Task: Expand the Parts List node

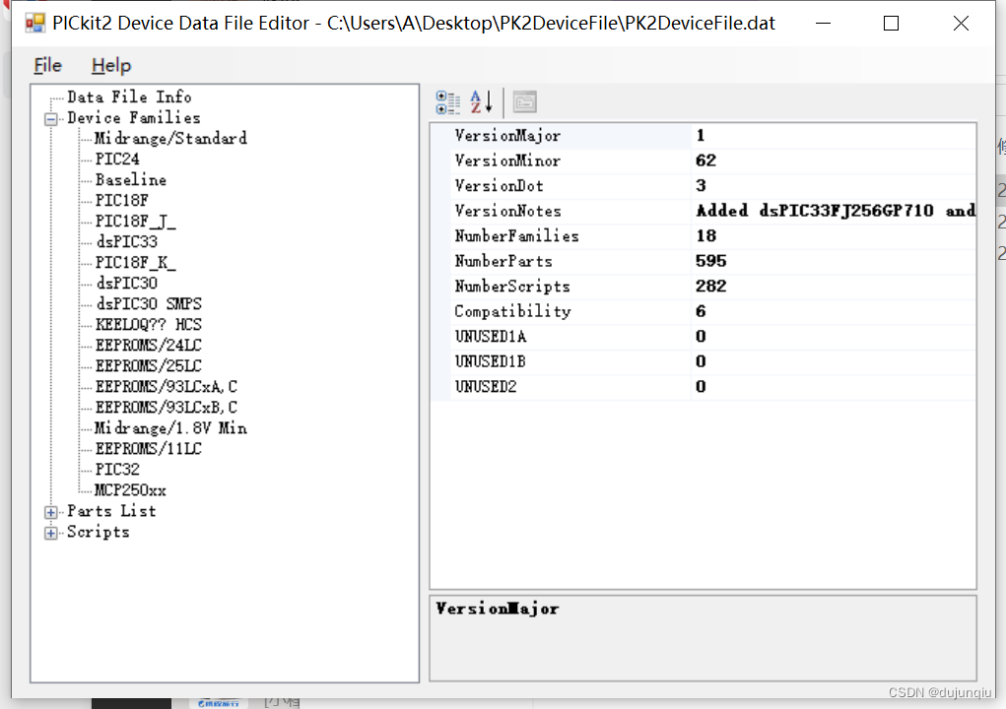Action: pos(50,512)
